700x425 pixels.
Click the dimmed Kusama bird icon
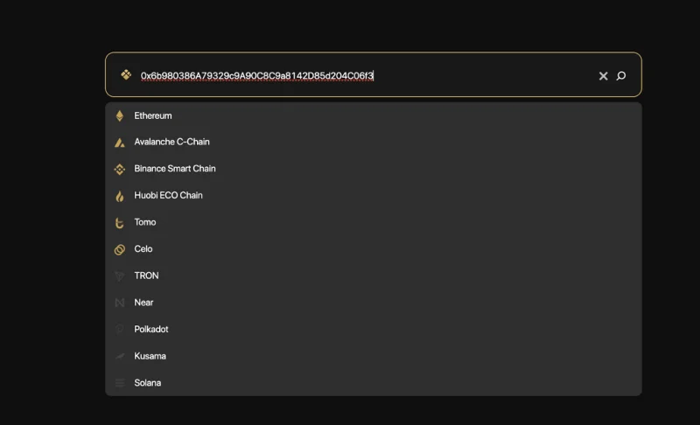[120, 356]
